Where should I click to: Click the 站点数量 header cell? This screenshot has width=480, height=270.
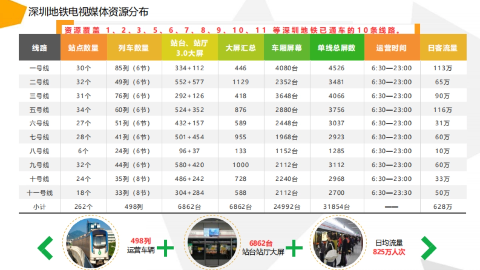pos(83,48)
